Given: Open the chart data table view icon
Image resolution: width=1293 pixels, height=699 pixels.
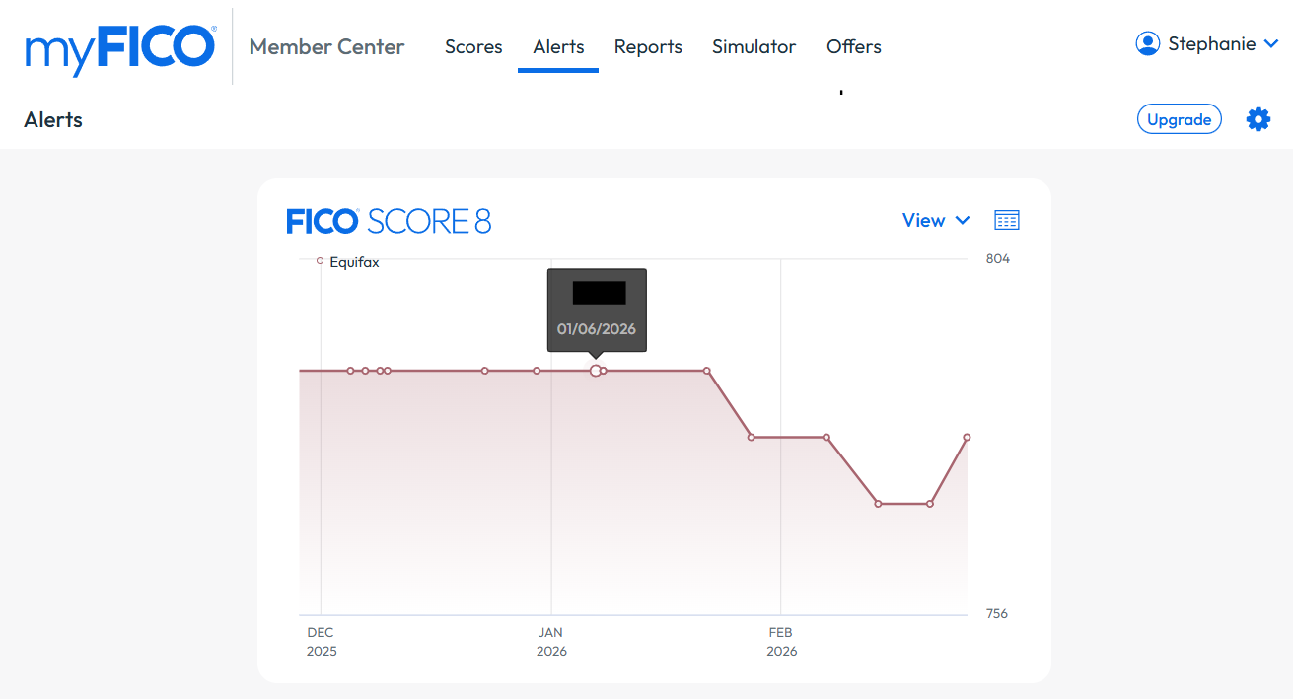Looking at the screenshot, I should click(1006, 220).
